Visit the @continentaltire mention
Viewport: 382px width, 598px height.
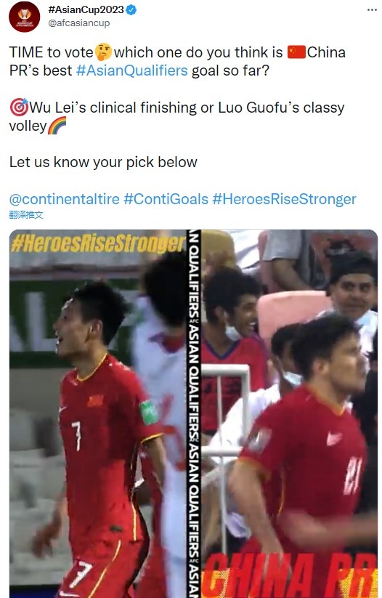click(x=65, y=198)
